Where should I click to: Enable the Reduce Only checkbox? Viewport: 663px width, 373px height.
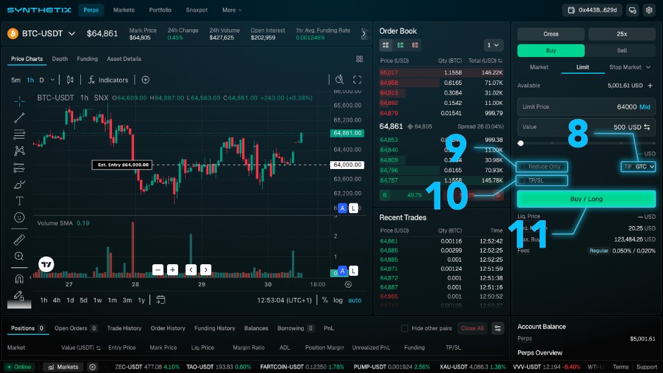click(x=522, y=166)
